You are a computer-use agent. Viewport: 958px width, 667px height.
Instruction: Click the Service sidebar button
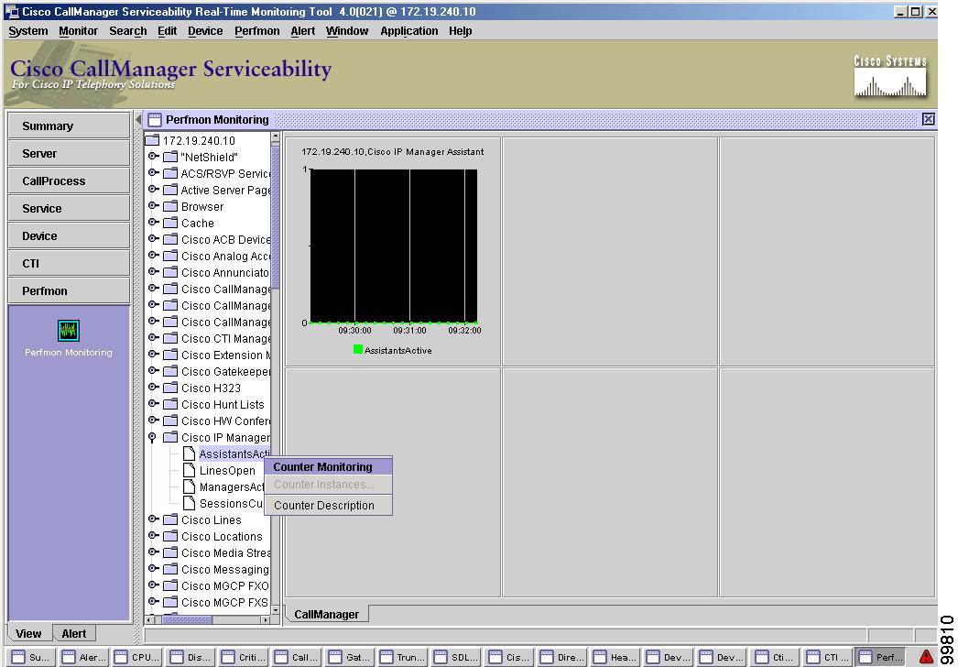click(x=69, y=209)
